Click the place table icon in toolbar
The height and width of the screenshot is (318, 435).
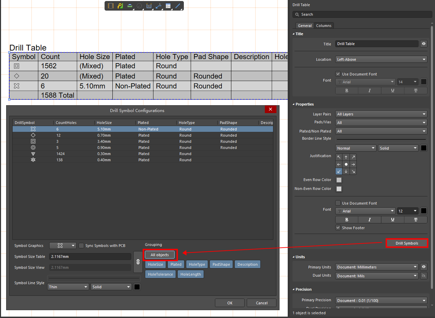(168, 6)
